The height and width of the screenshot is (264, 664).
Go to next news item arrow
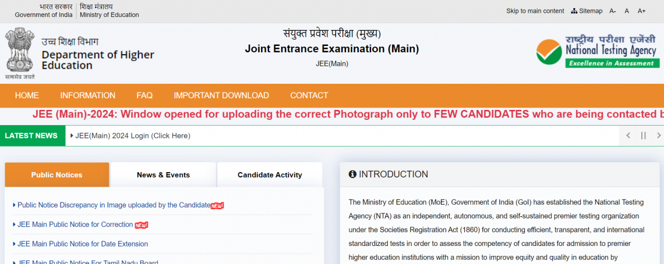(658, 135)
